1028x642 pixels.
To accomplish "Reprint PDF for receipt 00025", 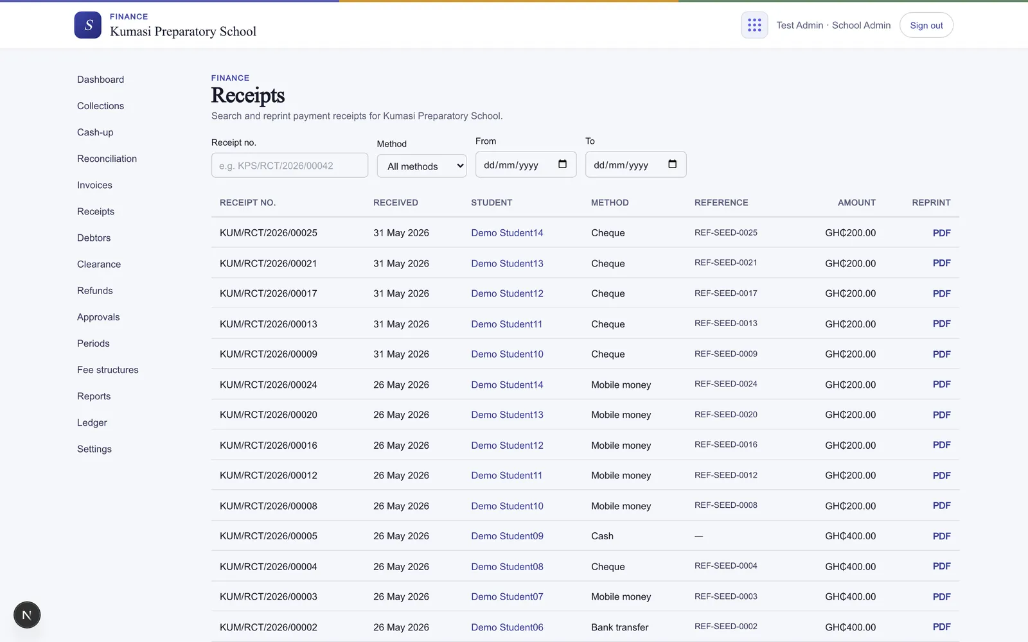I will (941, 233).
